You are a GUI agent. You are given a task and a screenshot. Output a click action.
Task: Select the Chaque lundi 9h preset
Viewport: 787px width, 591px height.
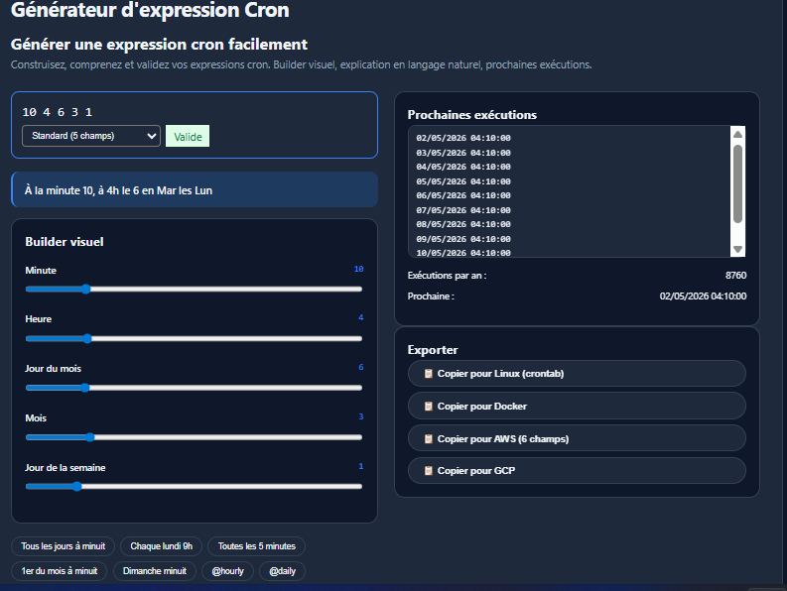click(161, 546)
